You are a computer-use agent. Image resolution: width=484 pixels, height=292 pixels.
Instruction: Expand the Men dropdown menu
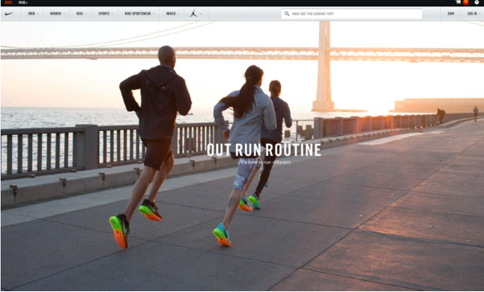point(32,14)
